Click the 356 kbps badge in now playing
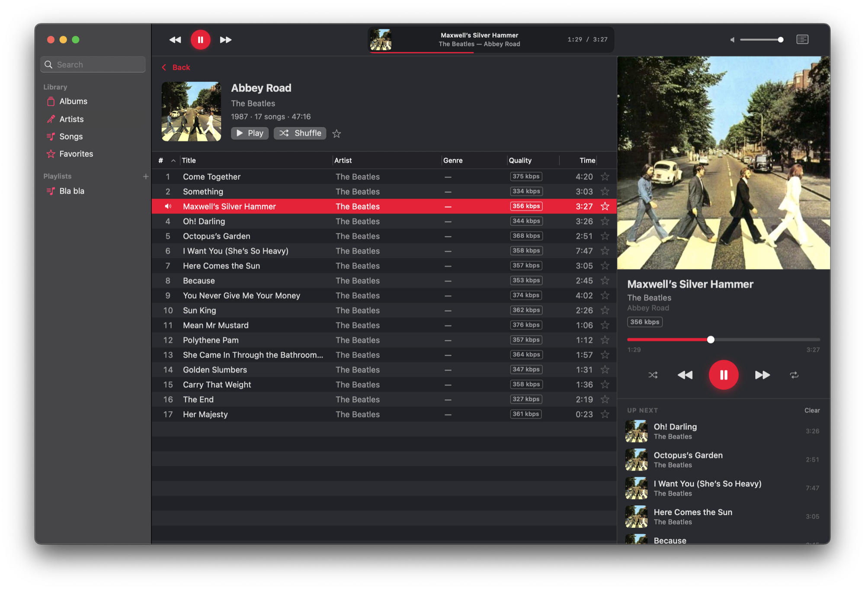Viewport: 865px width, 590px height. click(x=645, y=322)
